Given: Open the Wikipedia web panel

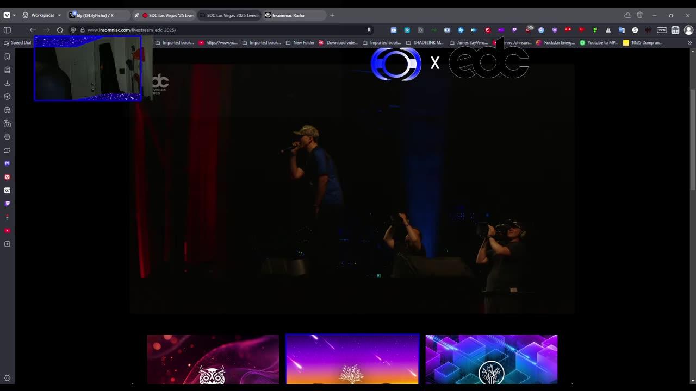Looking at the screenshot, I should (x=7, y=191).
